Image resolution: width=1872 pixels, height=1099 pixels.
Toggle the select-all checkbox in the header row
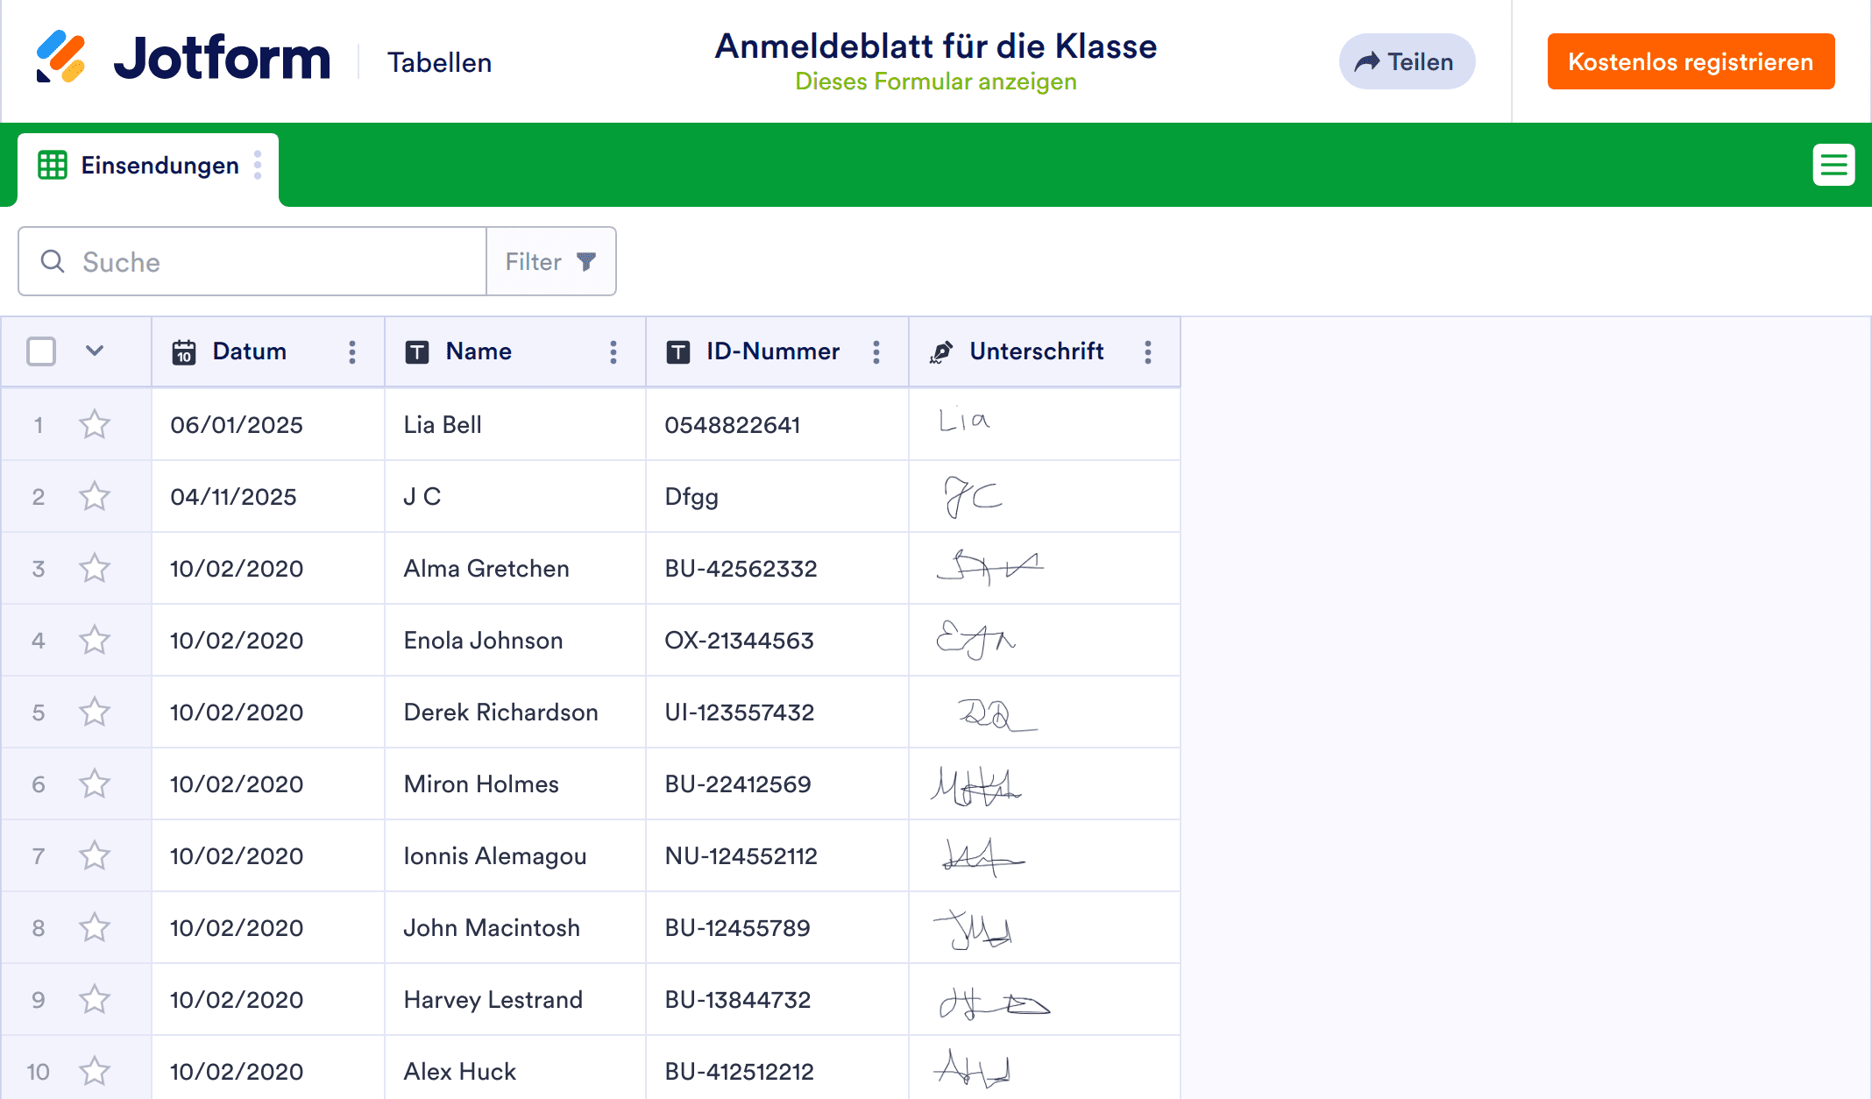pyautogui.click(x=40, y=351)
